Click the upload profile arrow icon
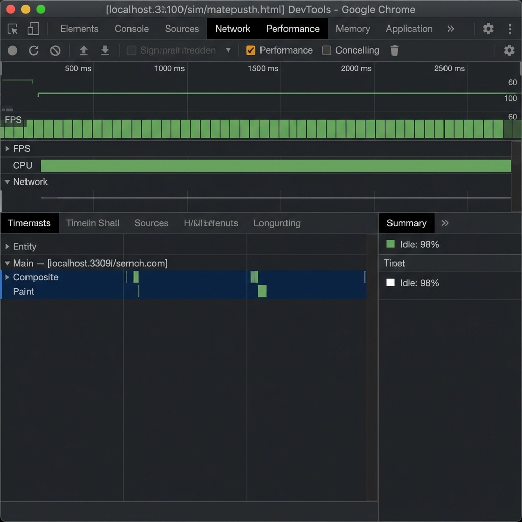Viewport: 522px width, 522px height. pyautogui.click(x=84, y=50)
